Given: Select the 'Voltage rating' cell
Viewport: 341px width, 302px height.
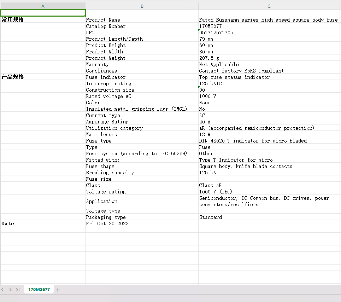Looking at the screenshot, I should (x=142, y=192).
